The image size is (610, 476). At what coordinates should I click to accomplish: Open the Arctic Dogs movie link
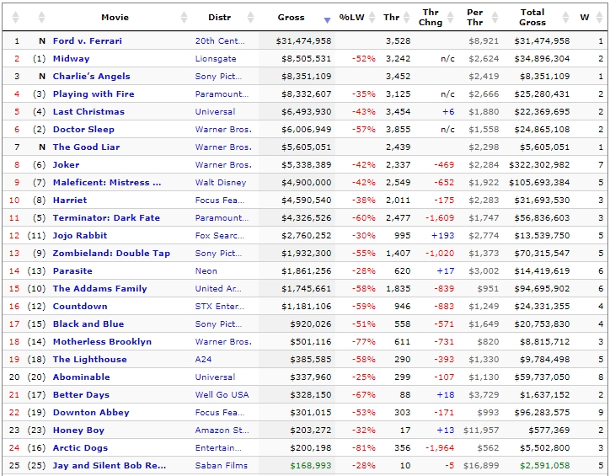coord(80,448)
